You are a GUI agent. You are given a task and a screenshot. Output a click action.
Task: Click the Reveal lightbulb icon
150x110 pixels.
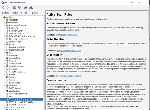tap(7, 80)
